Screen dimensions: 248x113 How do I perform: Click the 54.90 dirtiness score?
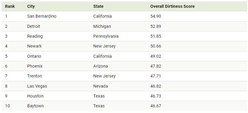click(x=156, y=16)
